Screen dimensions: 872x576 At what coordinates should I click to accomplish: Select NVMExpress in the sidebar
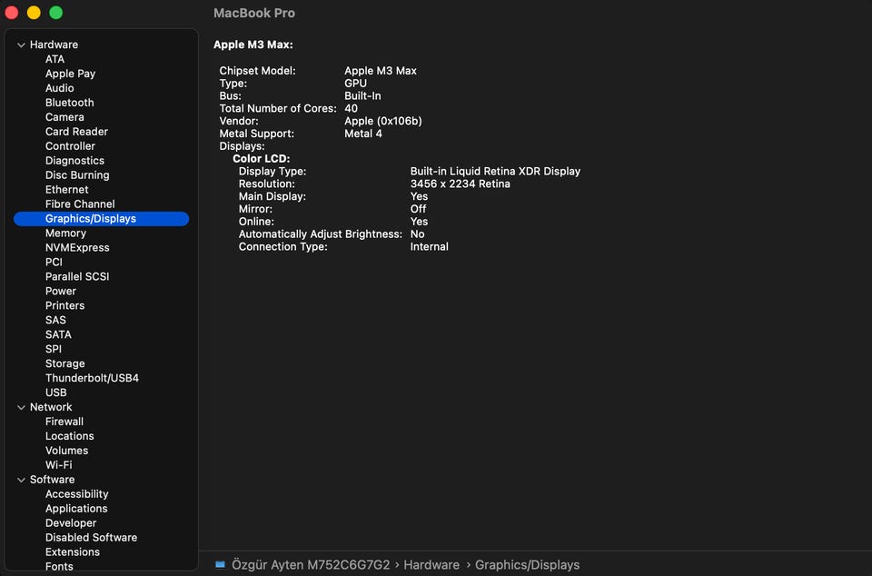77,248
